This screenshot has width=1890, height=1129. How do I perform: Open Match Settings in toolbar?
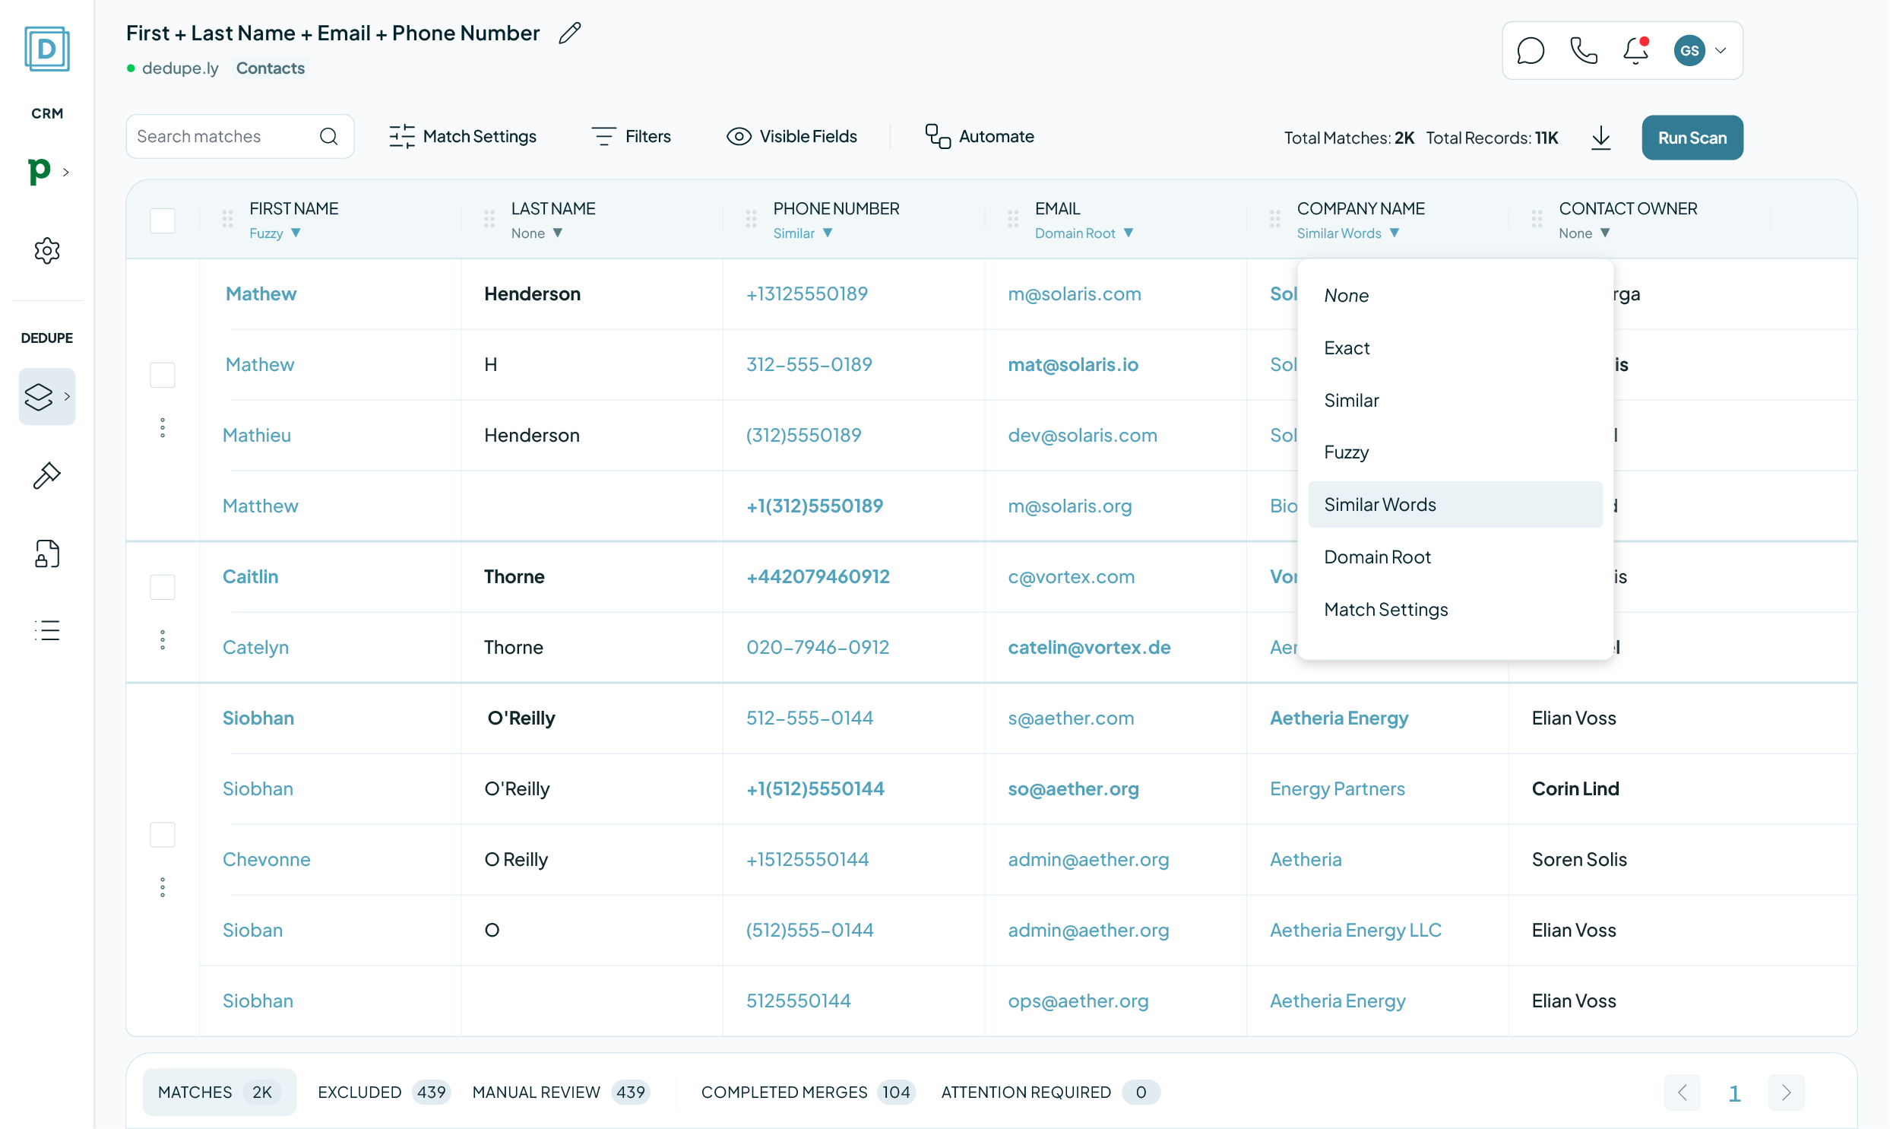[x=462, y=136]
